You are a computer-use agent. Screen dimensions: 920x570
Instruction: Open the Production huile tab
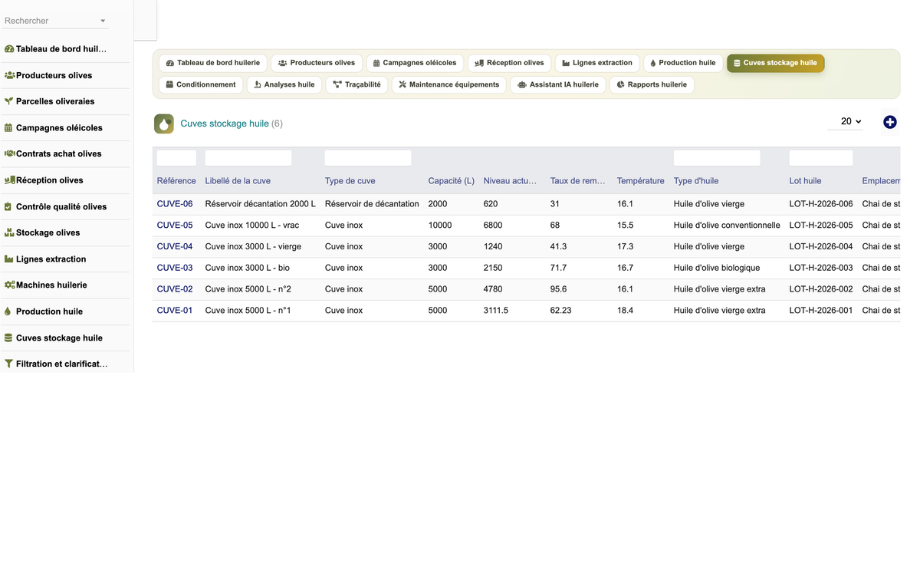683,63
